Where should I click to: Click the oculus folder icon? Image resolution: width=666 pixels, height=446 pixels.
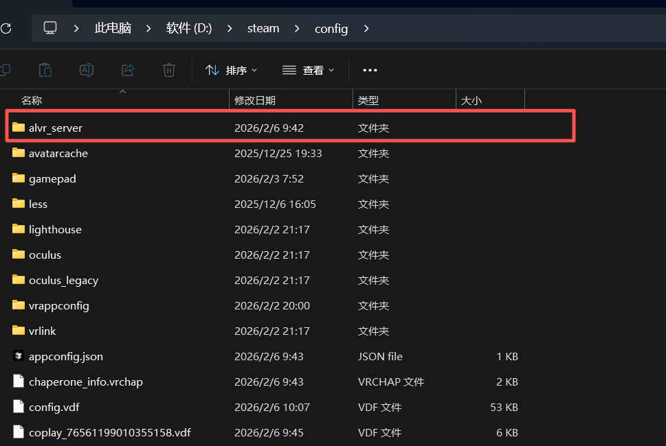point(19,255)
